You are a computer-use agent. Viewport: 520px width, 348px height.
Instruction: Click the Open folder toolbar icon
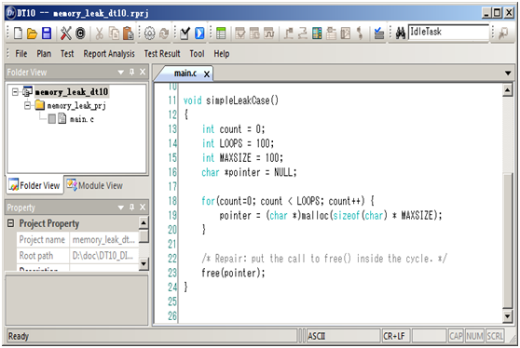click(33, 33)
